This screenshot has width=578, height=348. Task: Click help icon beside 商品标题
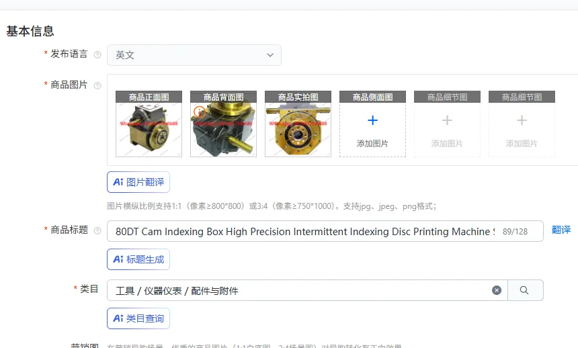tap(97, 231)
